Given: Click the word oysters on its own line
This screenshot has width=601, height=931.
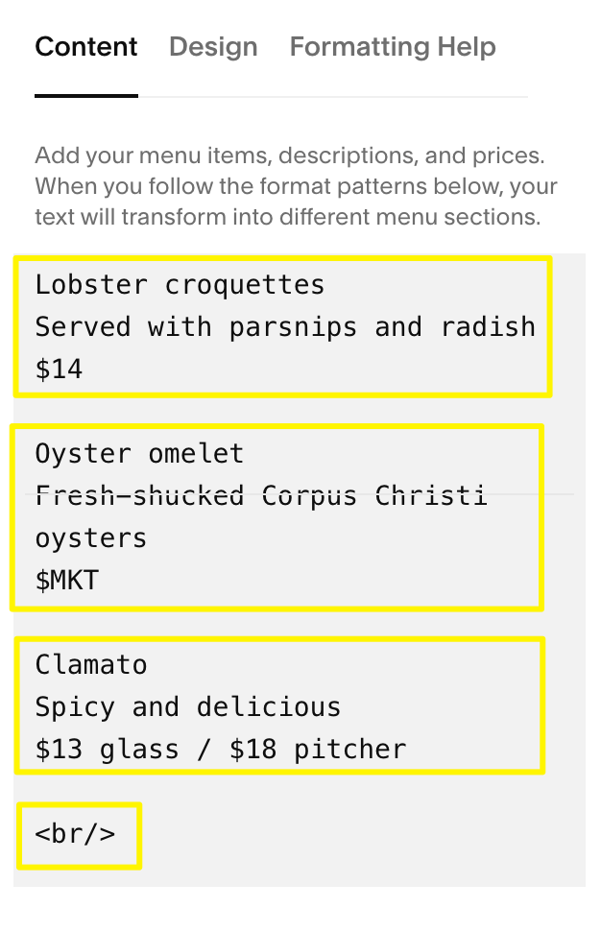Looking at the screenshot, I should coord(89,537).
